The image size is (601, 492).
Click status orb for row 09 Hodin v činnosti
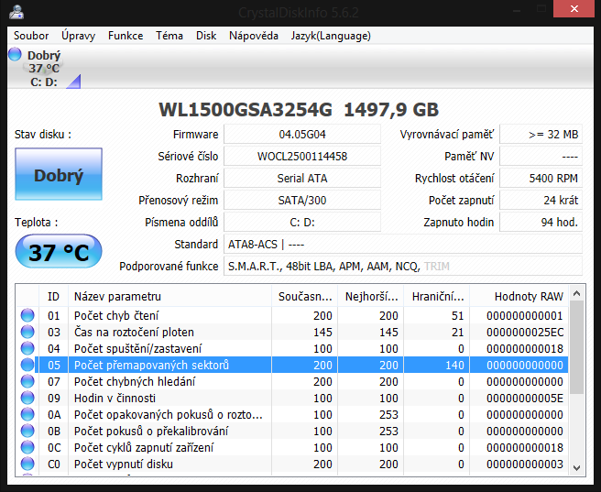tap(27, 399)
